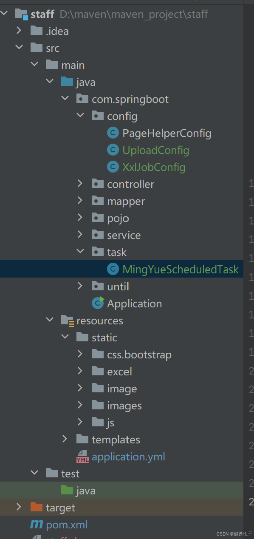254x539 pixels.
Task: Collapse the task package
Action: pyautogui.click(x=80, y=252)
